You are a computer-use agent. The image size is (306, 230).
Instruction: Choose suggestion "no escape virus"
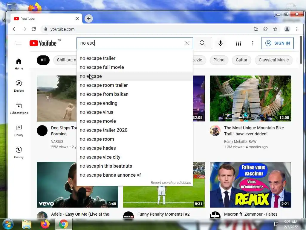[135, 112]
